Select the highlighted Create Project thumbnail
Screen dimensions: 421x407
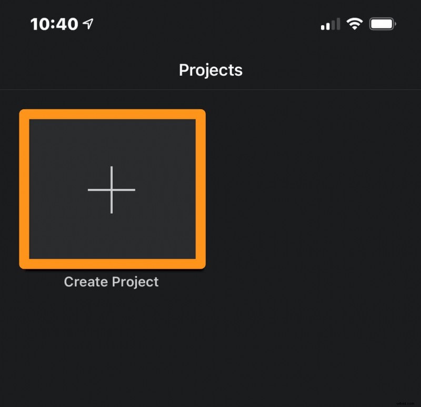112,189
